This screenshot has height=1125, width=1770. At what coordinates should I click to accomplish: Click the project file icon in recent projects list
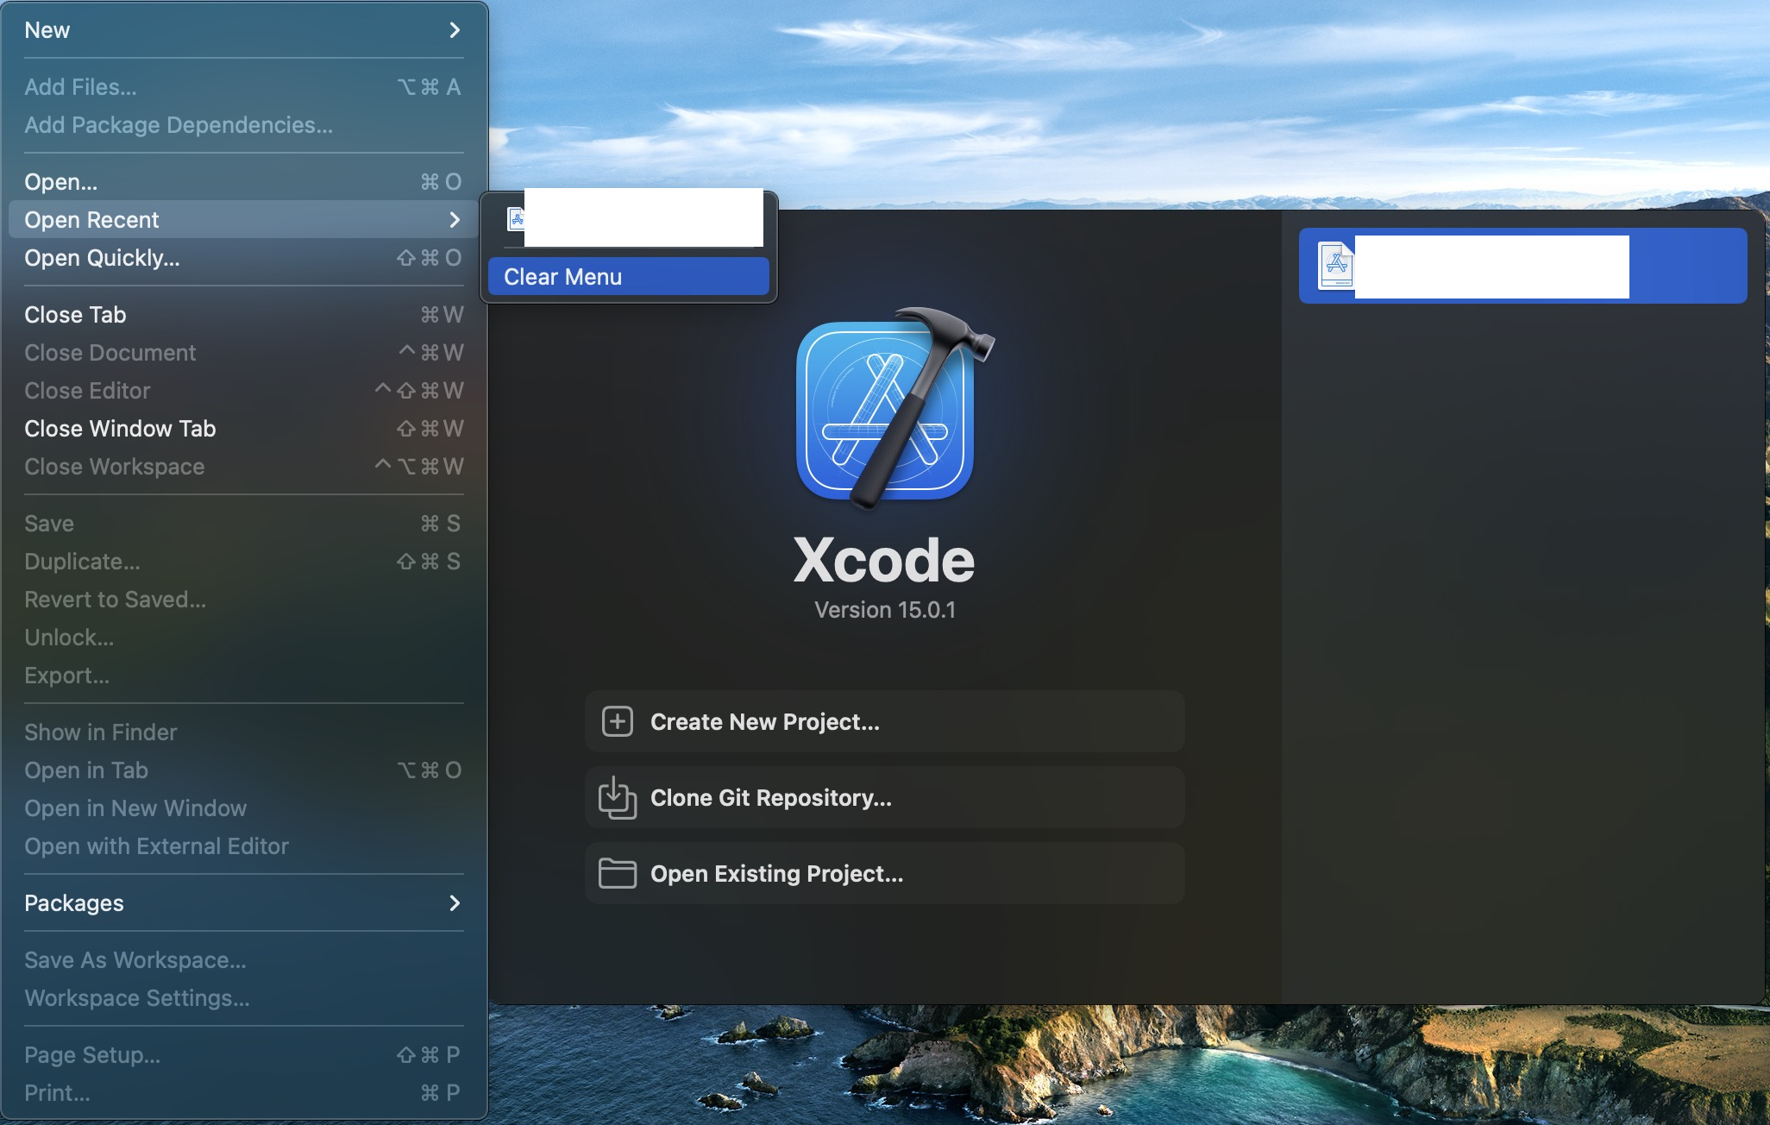point(1336,266)
